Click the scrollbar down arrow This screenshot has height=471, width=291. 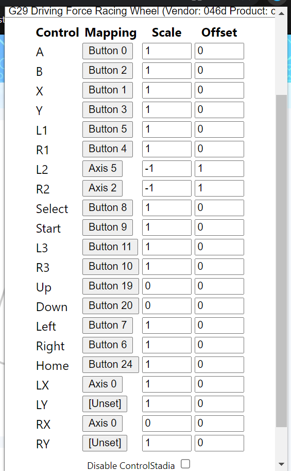[x=281, y=464]
